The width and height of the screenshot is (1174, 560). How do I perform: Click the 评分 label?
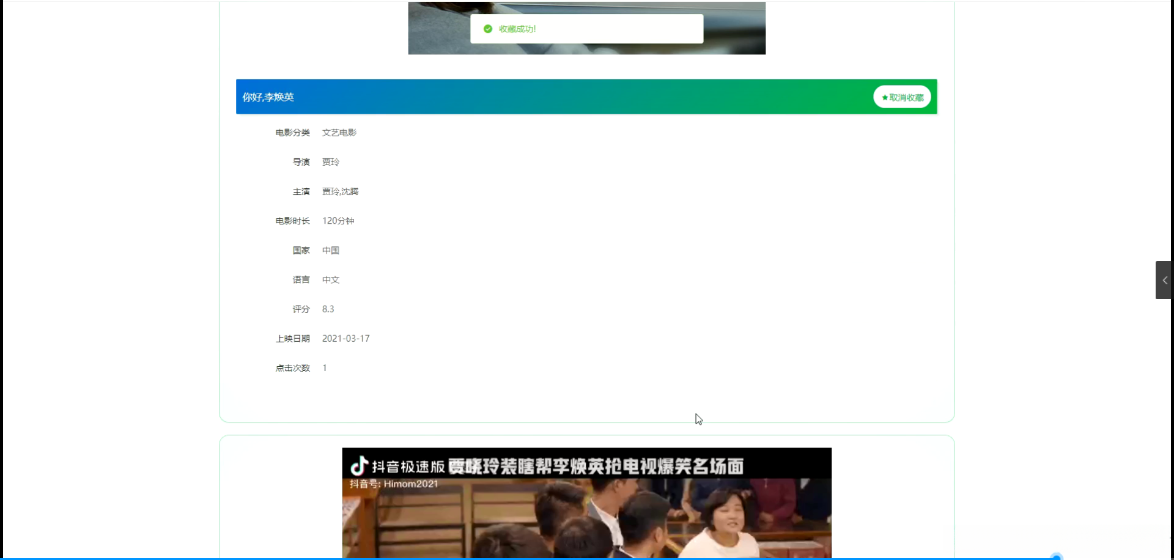click(301, 309)
